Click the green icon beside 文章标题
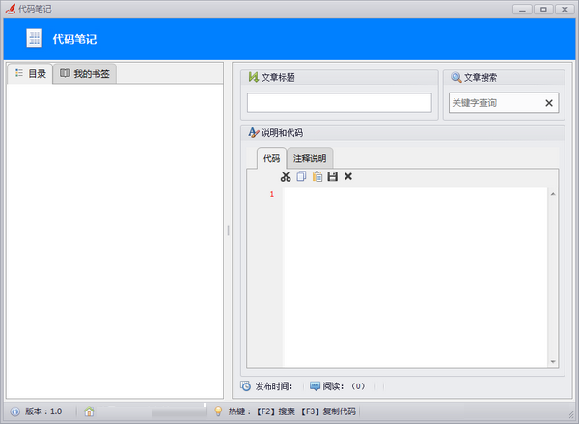 click(253, 77)
